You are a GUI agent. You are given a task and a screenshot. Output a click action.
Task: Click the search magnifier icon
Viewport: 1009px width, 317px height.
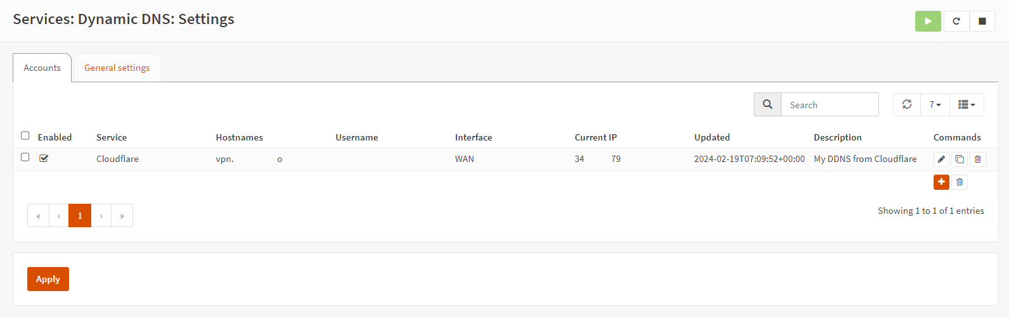point(768,104)
